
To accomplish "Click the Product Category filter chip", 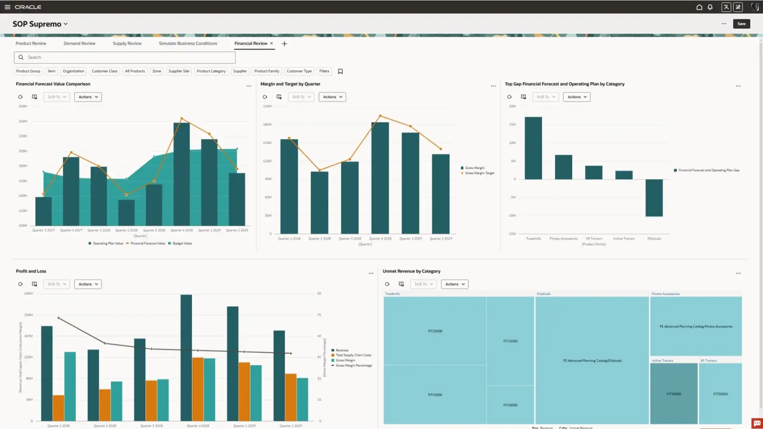I will coord(211,71).
